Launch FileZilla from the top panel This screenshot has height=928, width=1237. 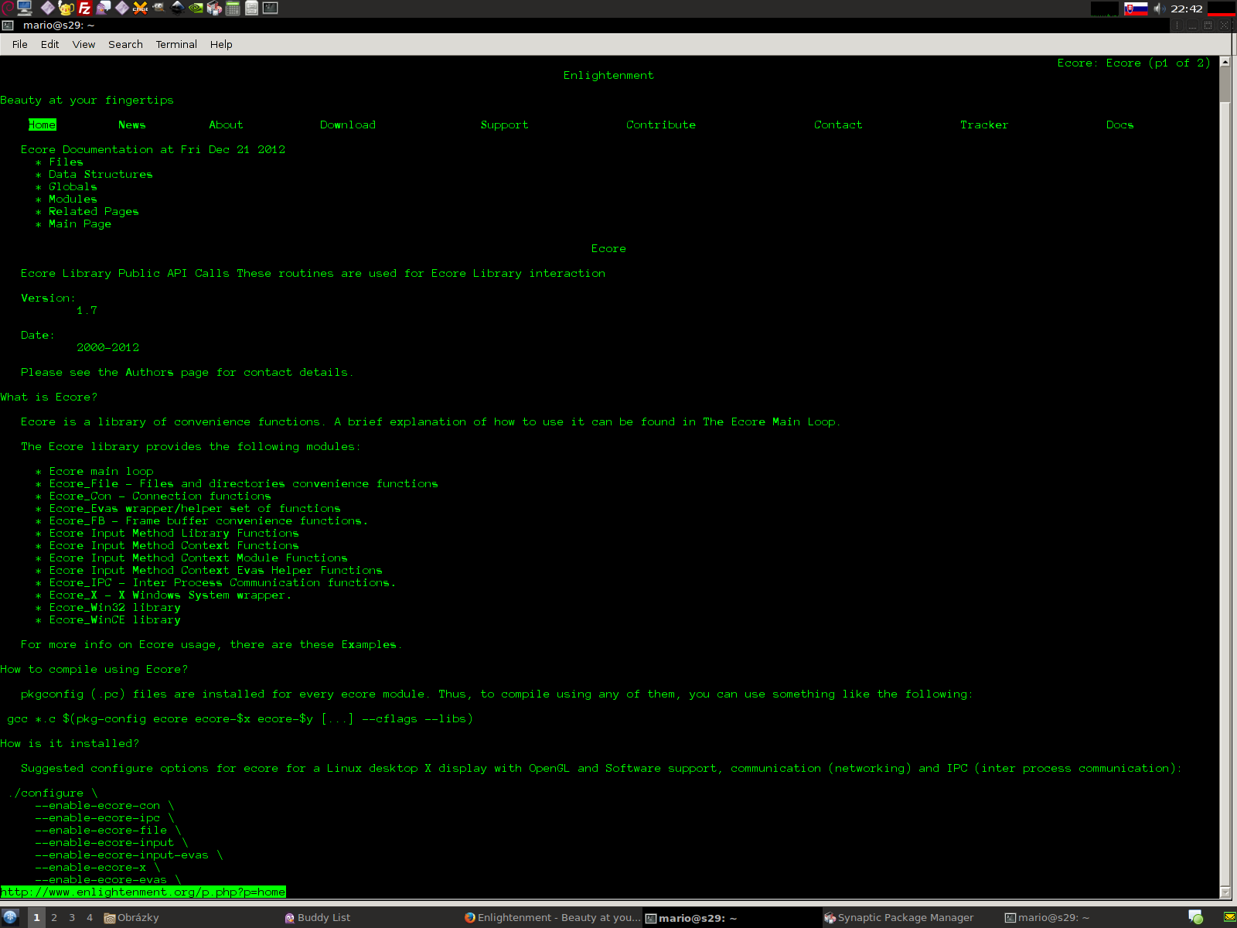click(x=84, y=9)
